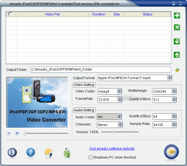Click the green plus Add file icon
This screenshot has height=166, width=187.
[x=177, y=15]
